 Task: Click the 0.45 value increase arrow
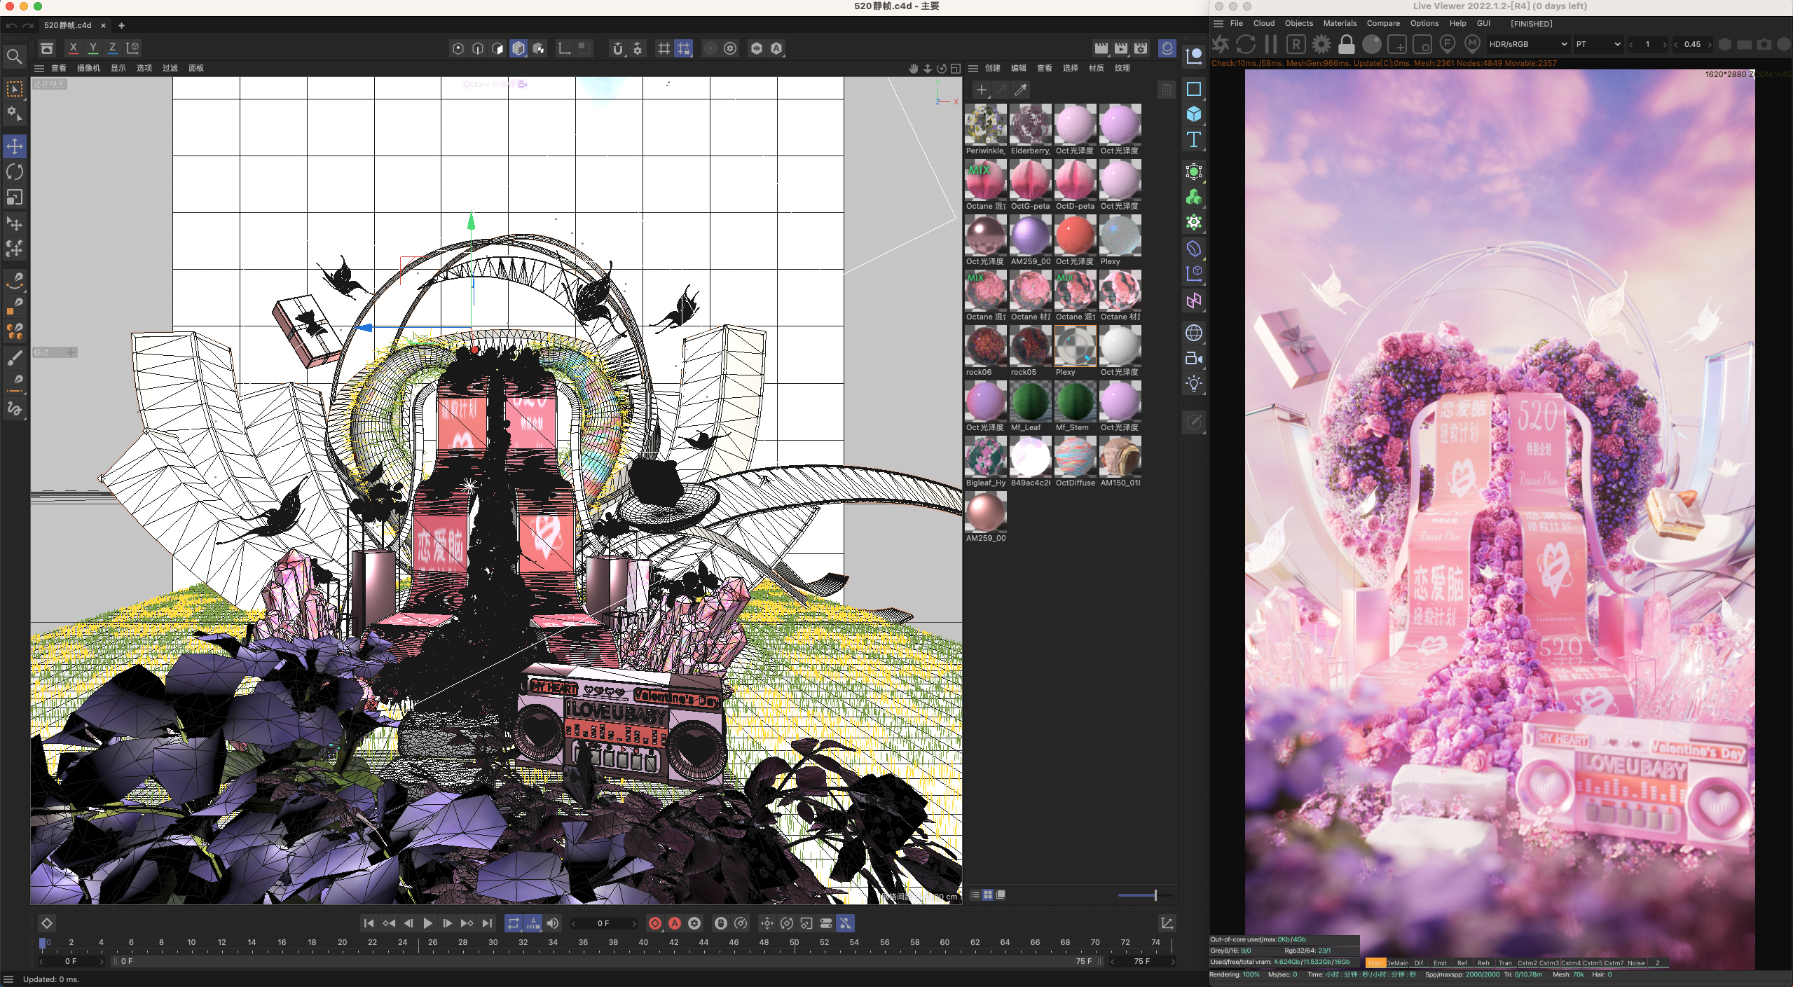[1710, 44]
